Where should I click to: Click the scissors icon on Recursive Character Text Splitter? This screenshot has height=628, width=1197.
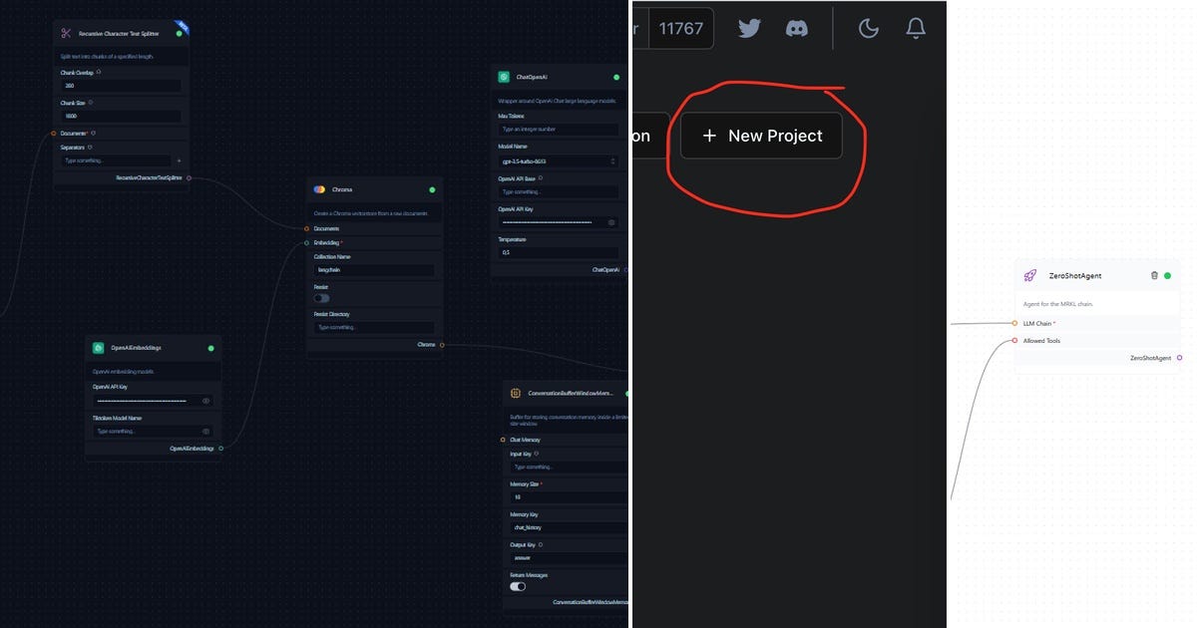tap(65, 31)
